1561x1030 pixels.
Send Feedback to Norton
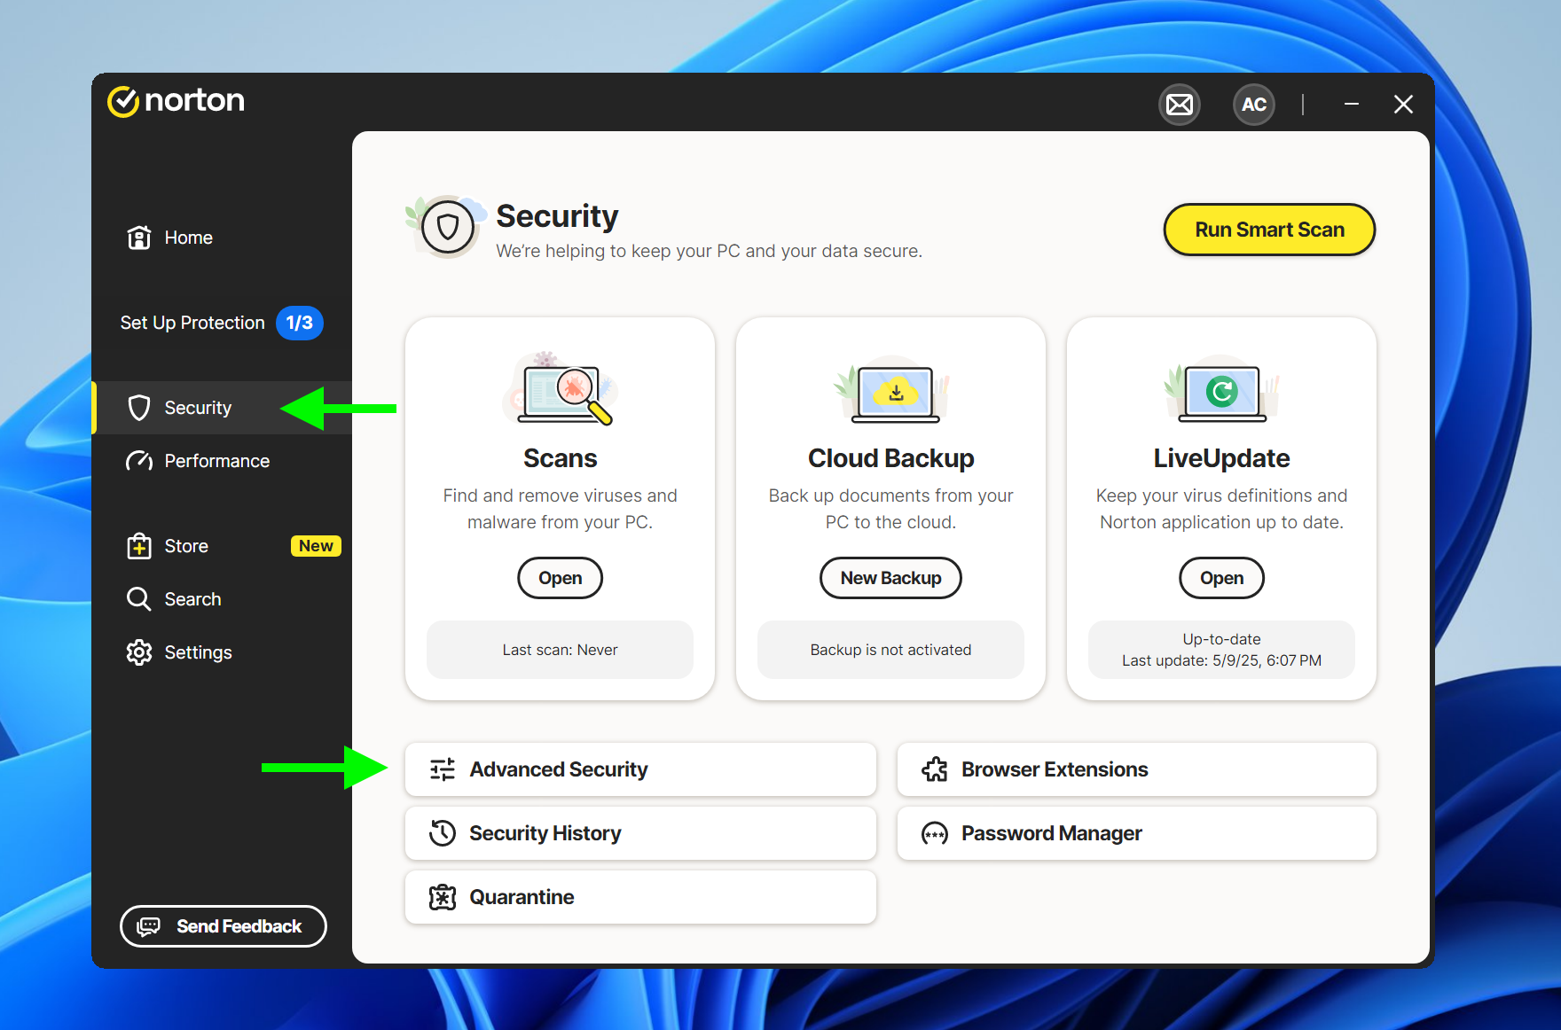tap(224, 926)
